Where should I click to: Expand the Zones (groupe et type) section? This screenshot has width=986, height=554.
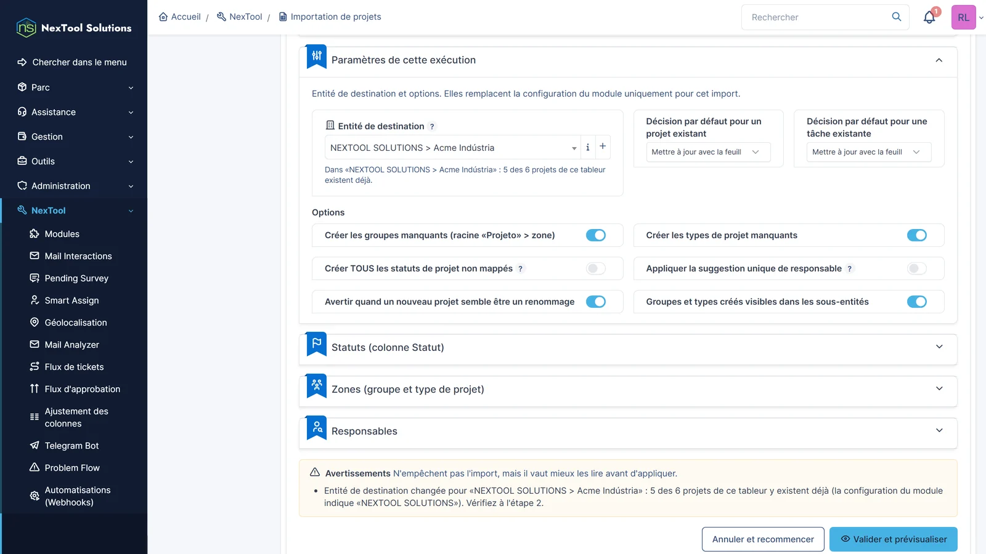tap(939, 389)
